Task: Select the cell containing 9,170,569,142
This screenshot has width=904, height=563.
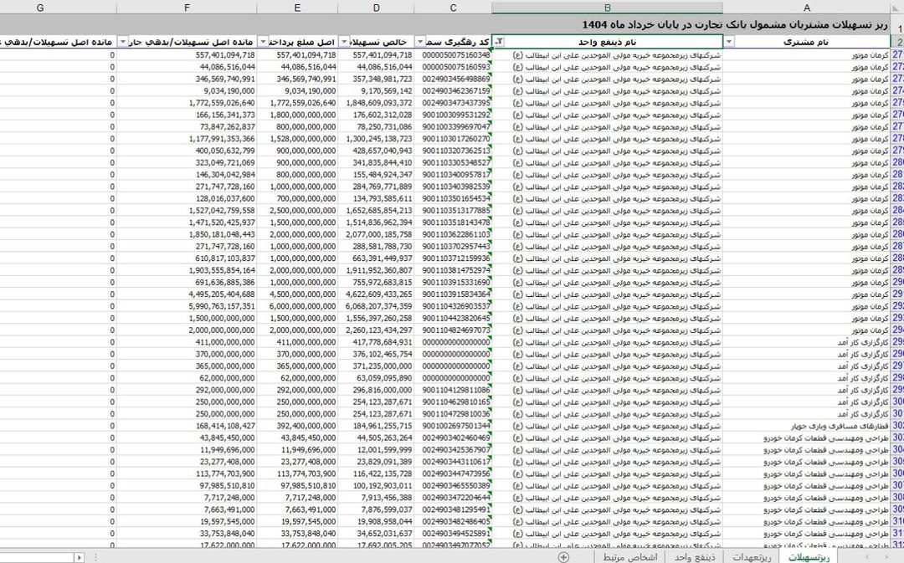Action: click(x=377, y=91)
